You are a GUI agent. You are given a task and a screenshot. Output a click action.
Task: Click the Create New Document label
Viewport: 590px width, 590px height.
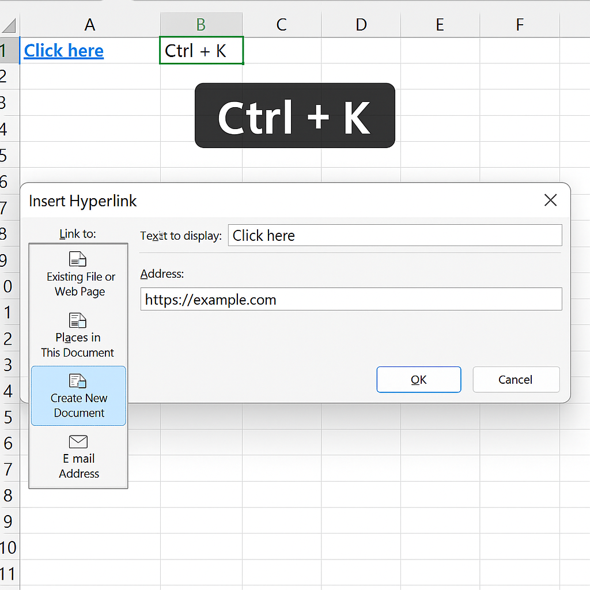coord(79,406)
